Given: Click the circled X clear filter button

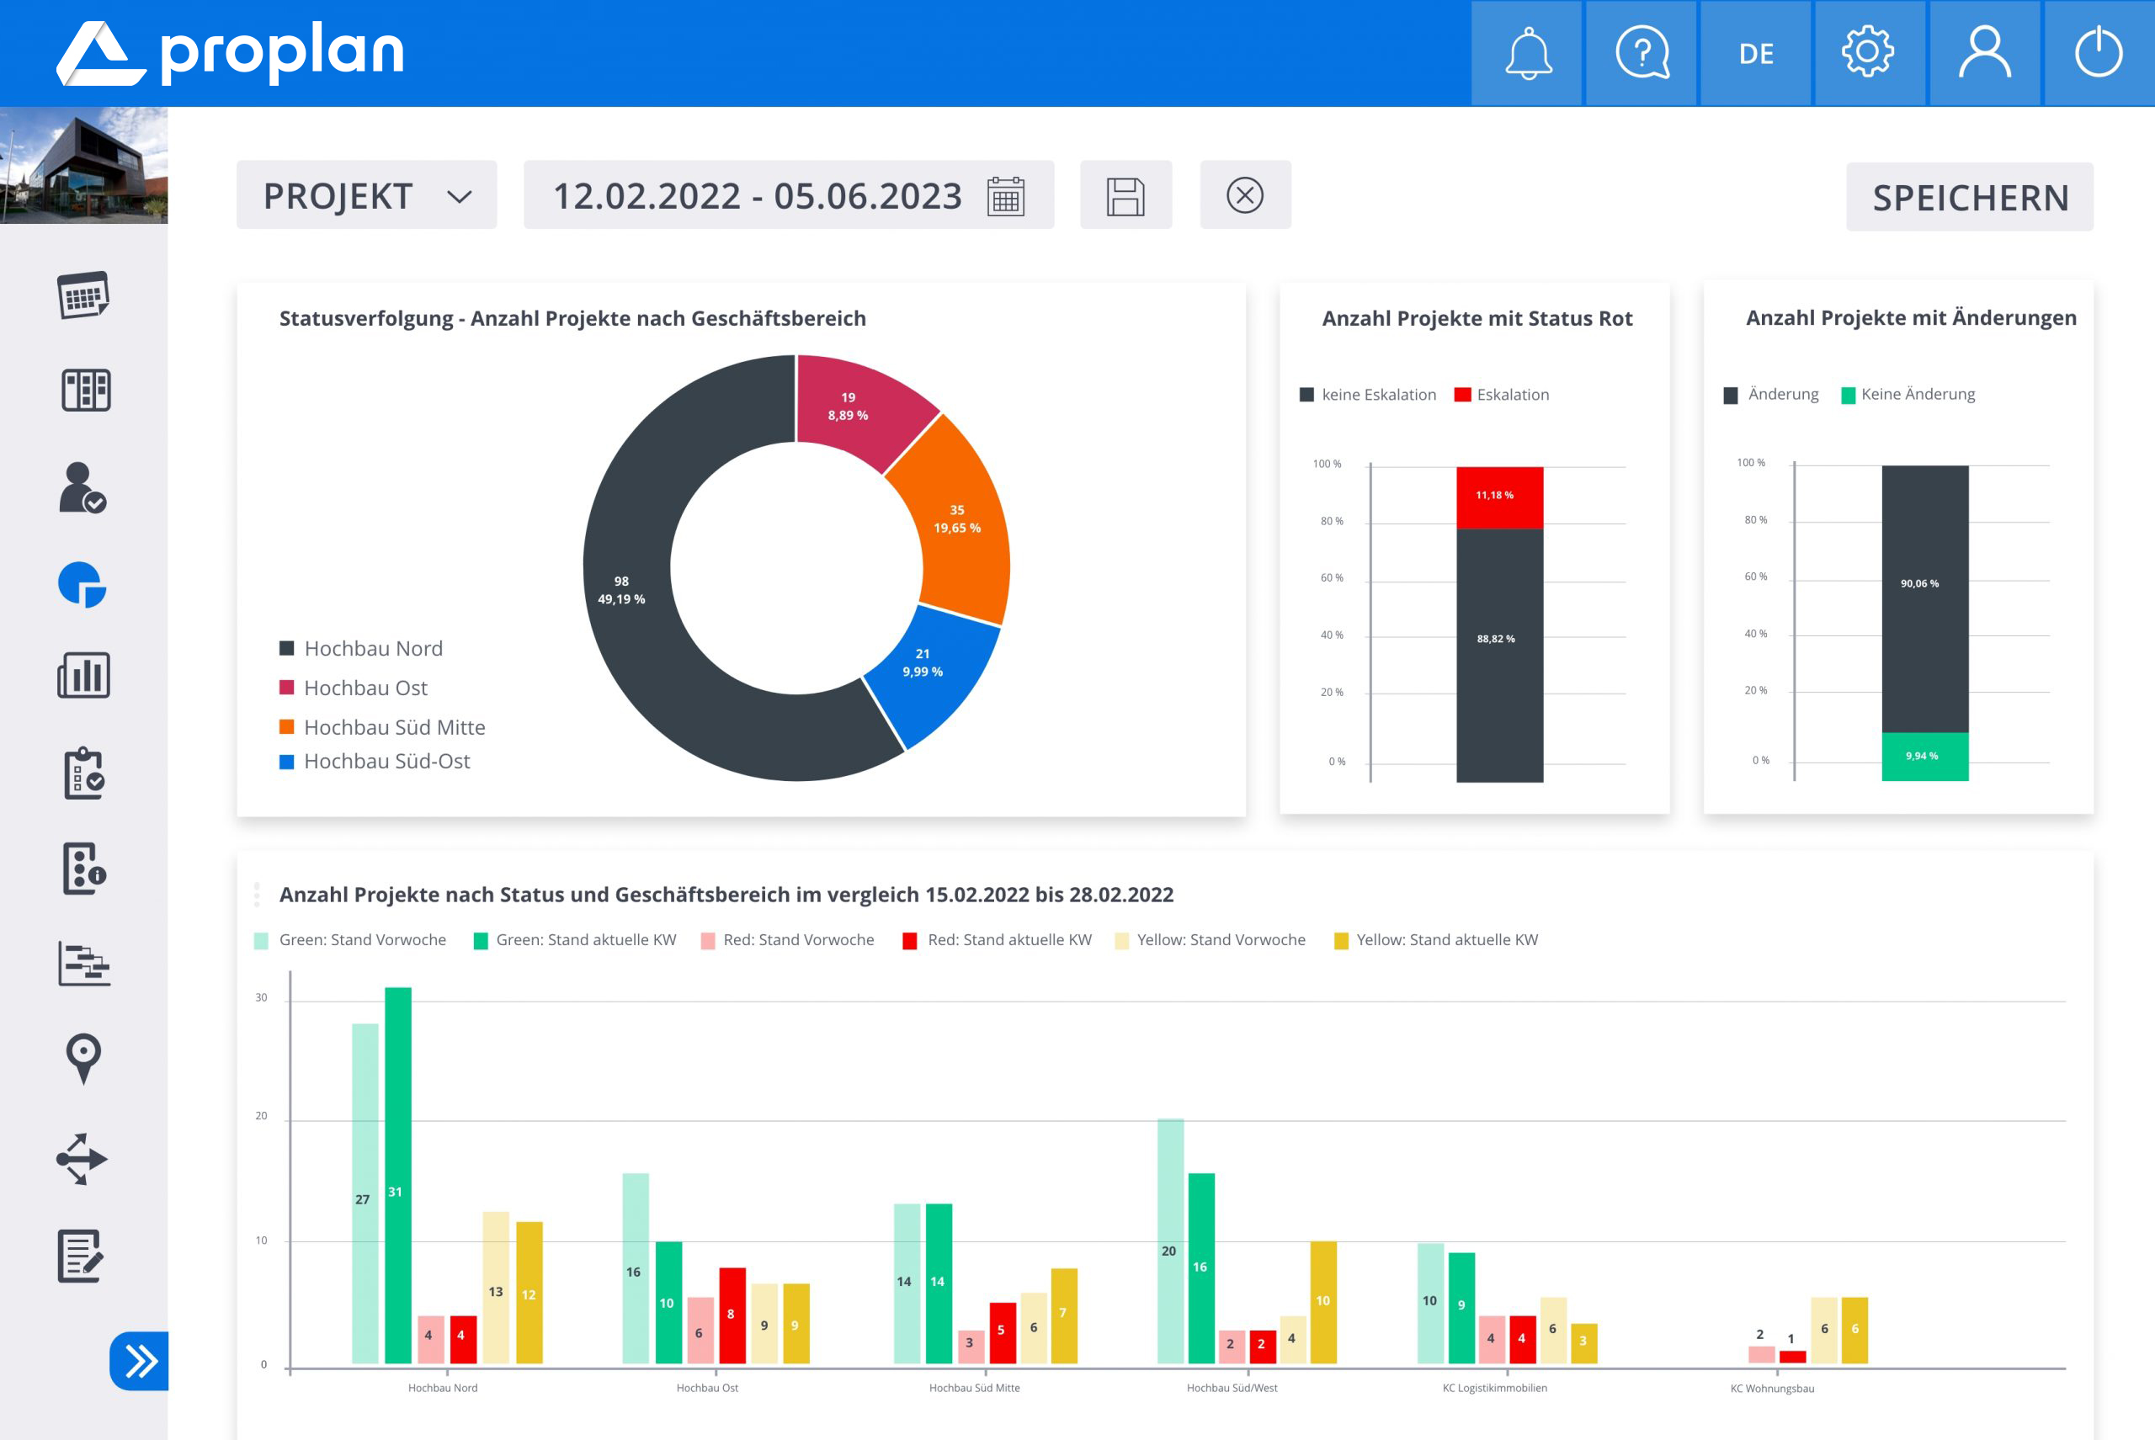Looking at the screenshot, I should (x=1245, y=195).
